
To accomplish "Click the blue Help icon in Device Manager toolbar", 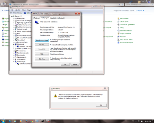I will coord(25,13).
